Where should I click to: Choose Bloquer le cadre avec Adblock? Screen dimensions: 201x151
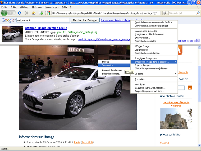click(154, 88)
